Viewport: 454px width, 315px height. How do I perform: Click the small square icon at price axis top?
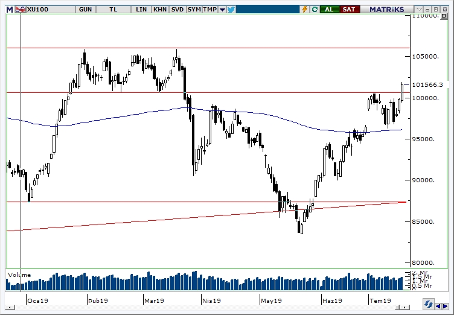pos(444,16)
